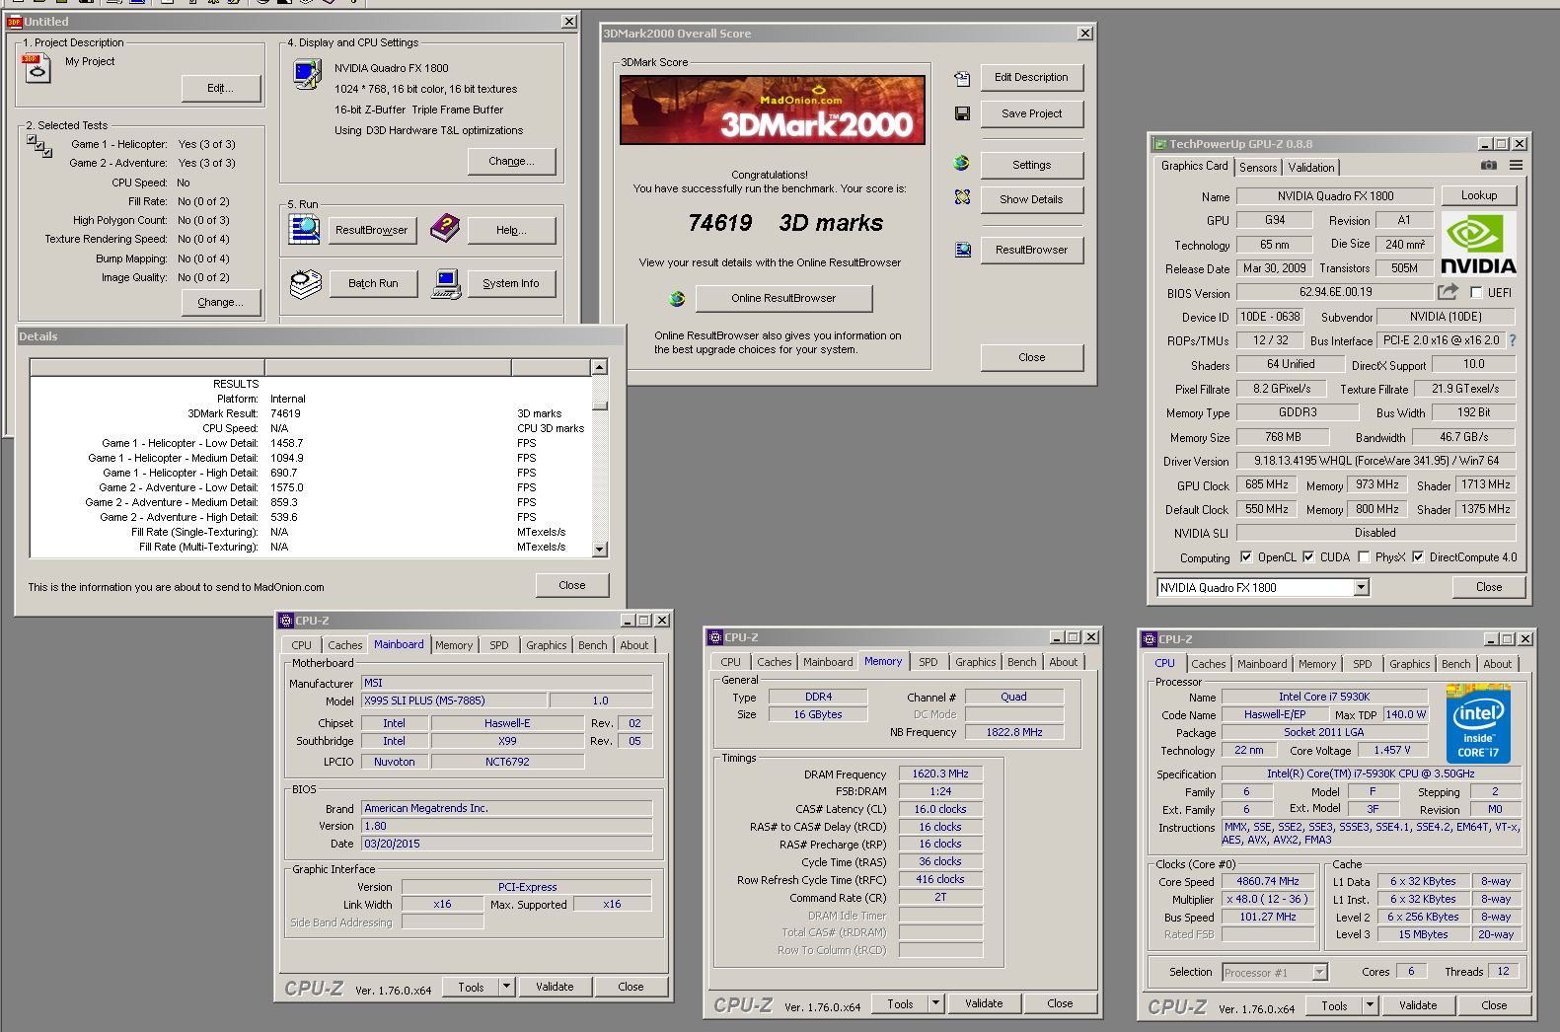
Task: Click the ResultBrowser magnifier icon
Action: coord(304,229)
